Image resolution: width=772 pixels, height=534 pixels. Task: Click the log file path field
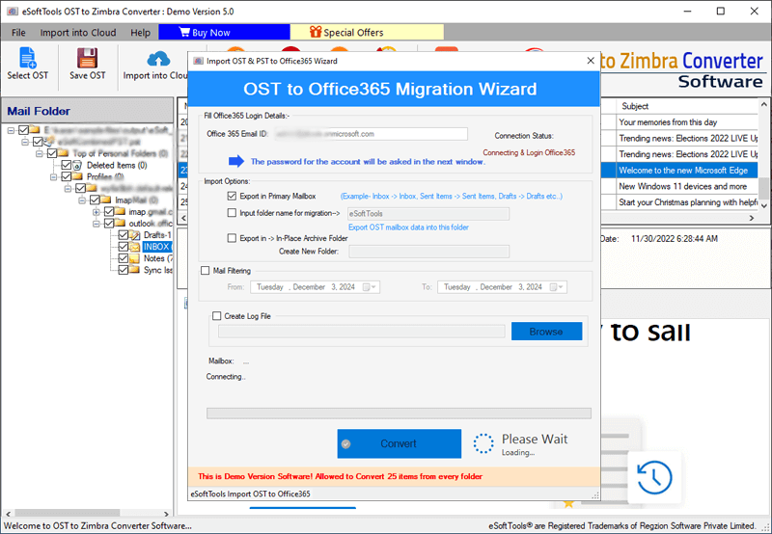click(x=362, y=332)
